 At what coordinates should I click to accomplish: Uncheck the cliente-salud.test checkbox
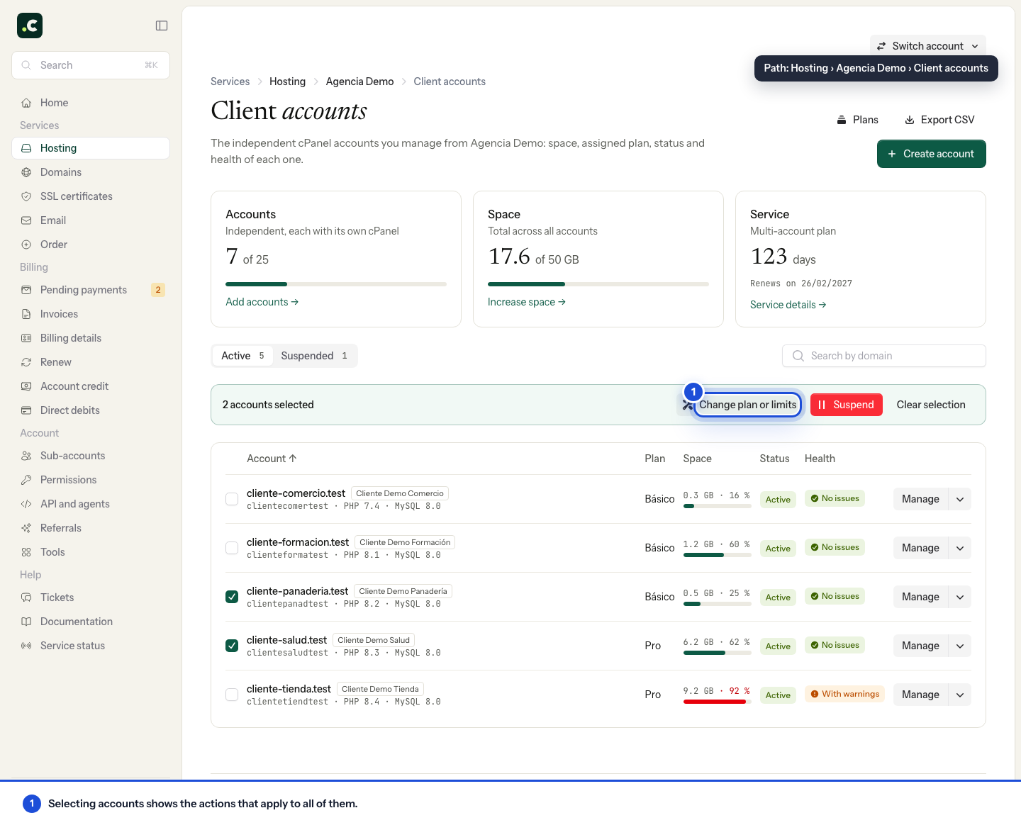tap(232, 646)
